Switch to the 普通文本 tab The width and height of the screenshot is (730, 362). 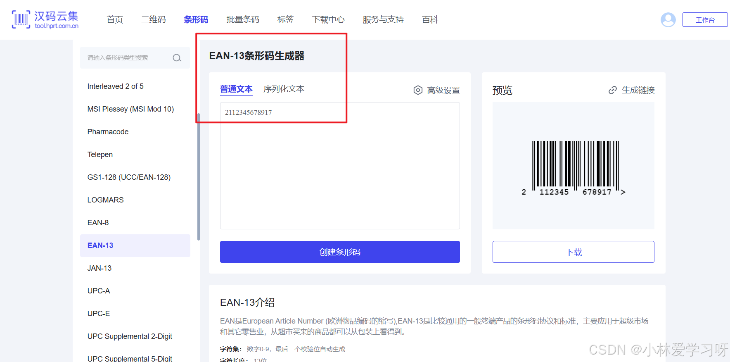coord(236,89)
